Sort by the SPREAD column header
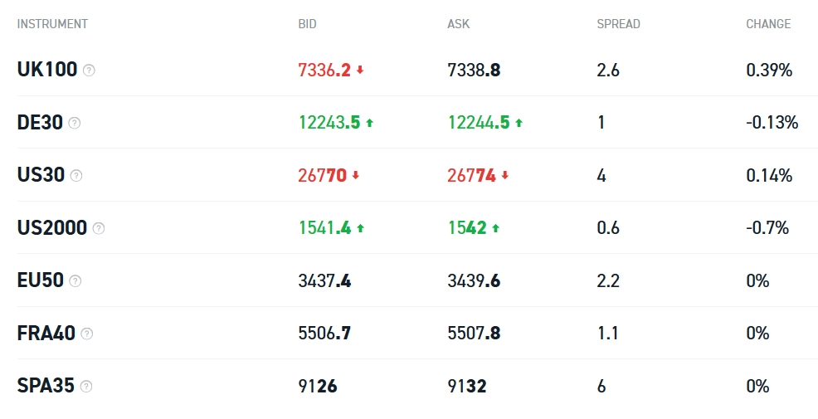Viewport: 818px width, 419px height. [x=617, y=24]
